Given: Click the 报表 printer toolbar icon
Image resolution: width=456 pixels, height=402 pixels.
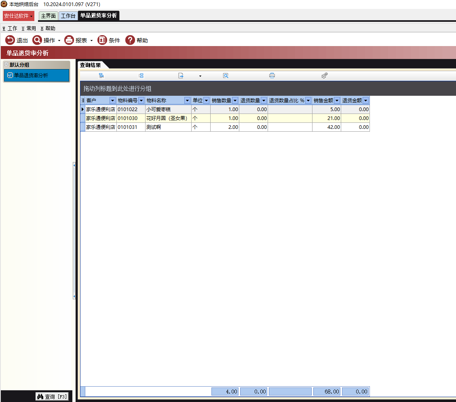Looking at the screenshot, I should 69,40.
